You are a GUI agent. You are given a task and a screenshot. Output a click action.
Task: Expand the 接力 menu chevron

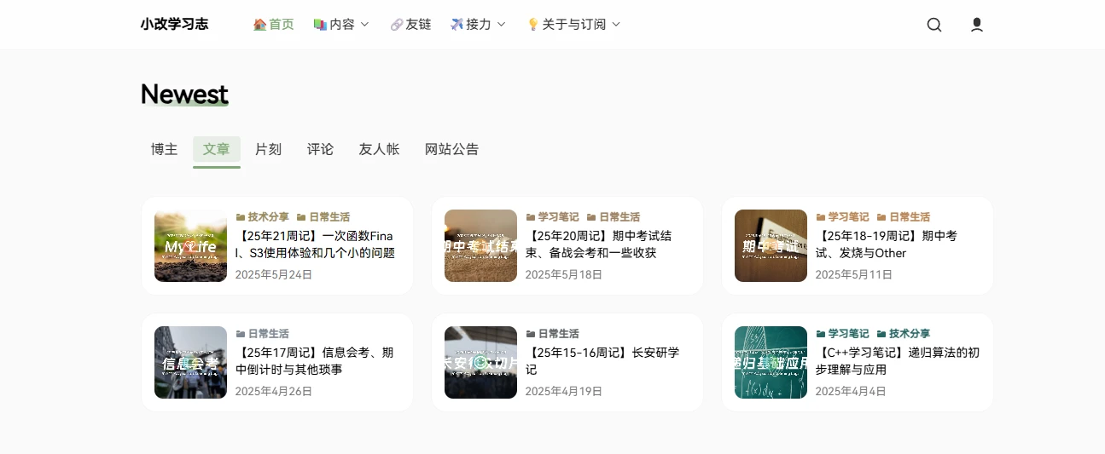[501, 25]
